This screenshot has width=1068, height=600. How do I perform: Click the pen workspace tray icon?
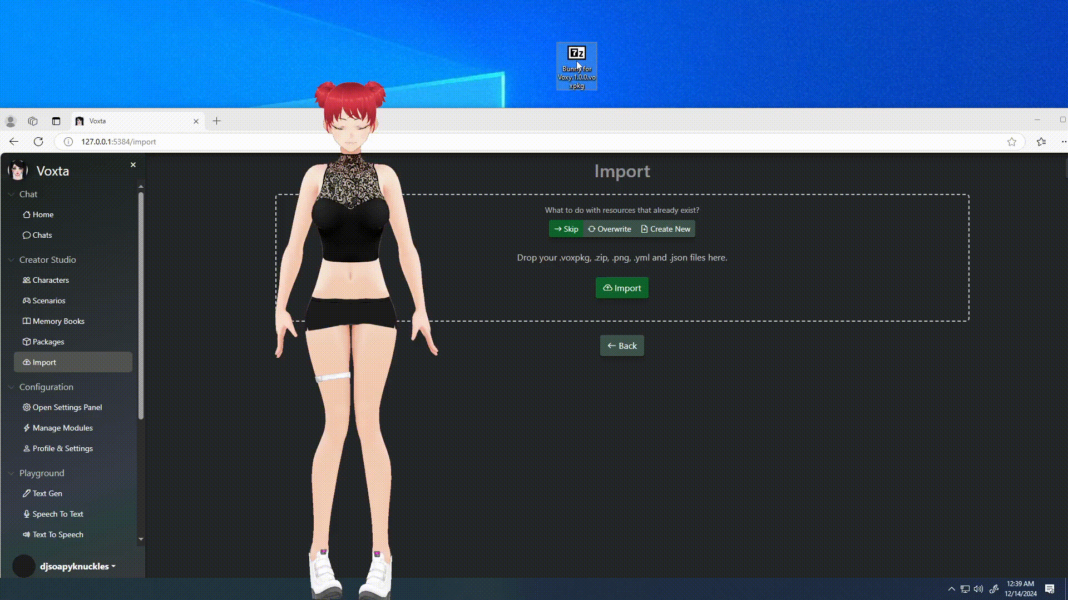(994, 589)
